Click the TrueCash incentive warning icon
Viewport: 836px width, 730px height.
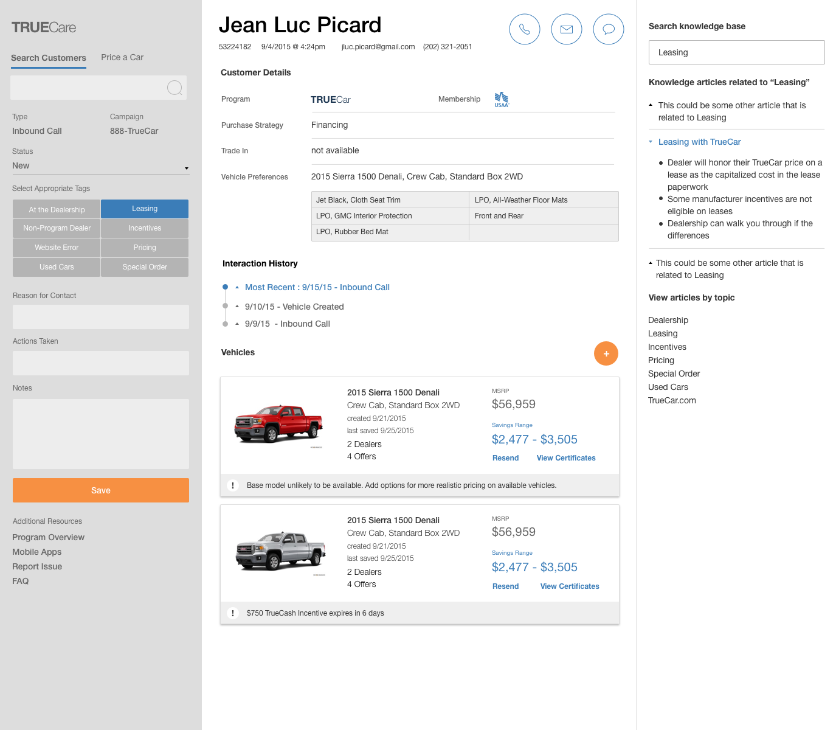click(x=233, y=613)
